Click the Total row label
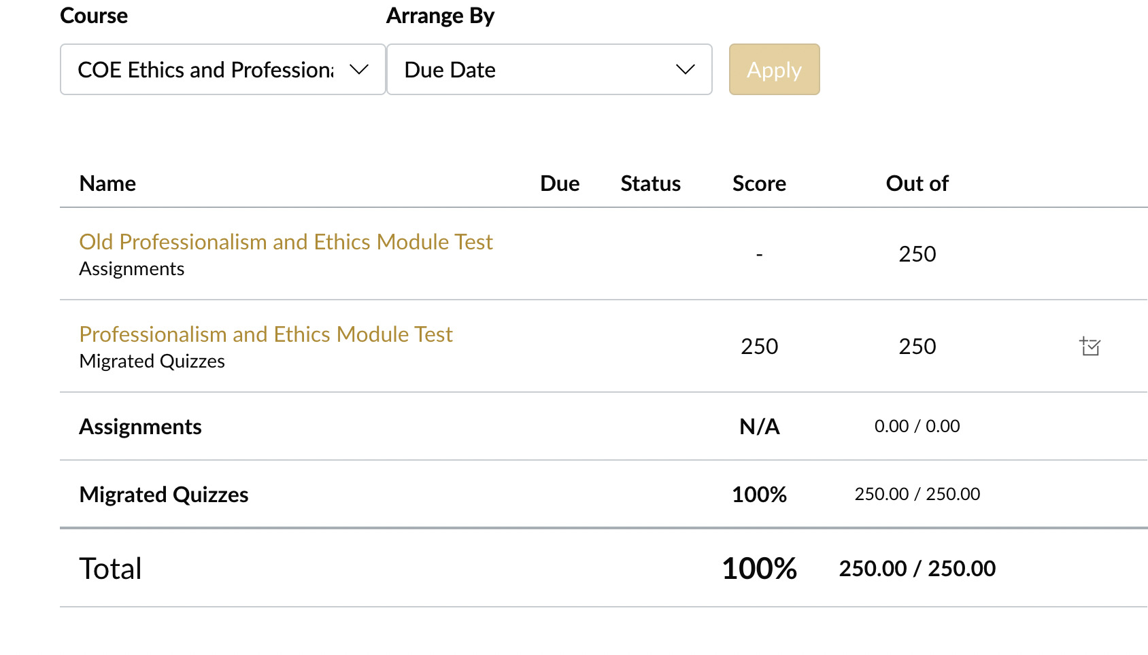1148x655 pixels. pyautogui.click(x=110, y=569)
